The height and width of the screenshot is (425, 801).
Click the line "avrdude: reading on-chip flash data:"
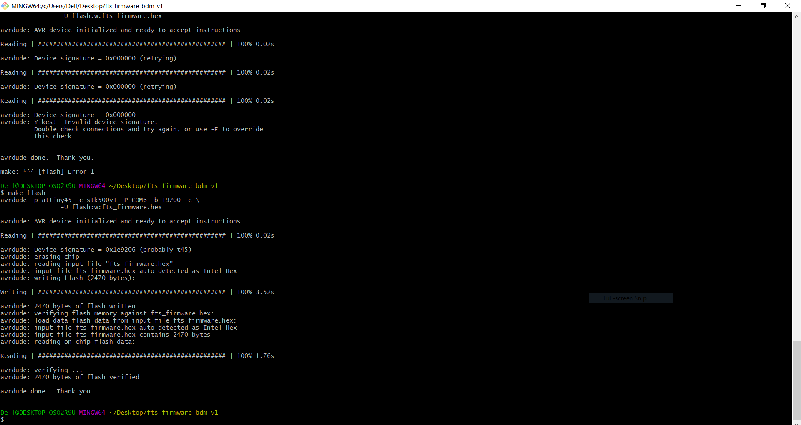click(x=68, y=342)
